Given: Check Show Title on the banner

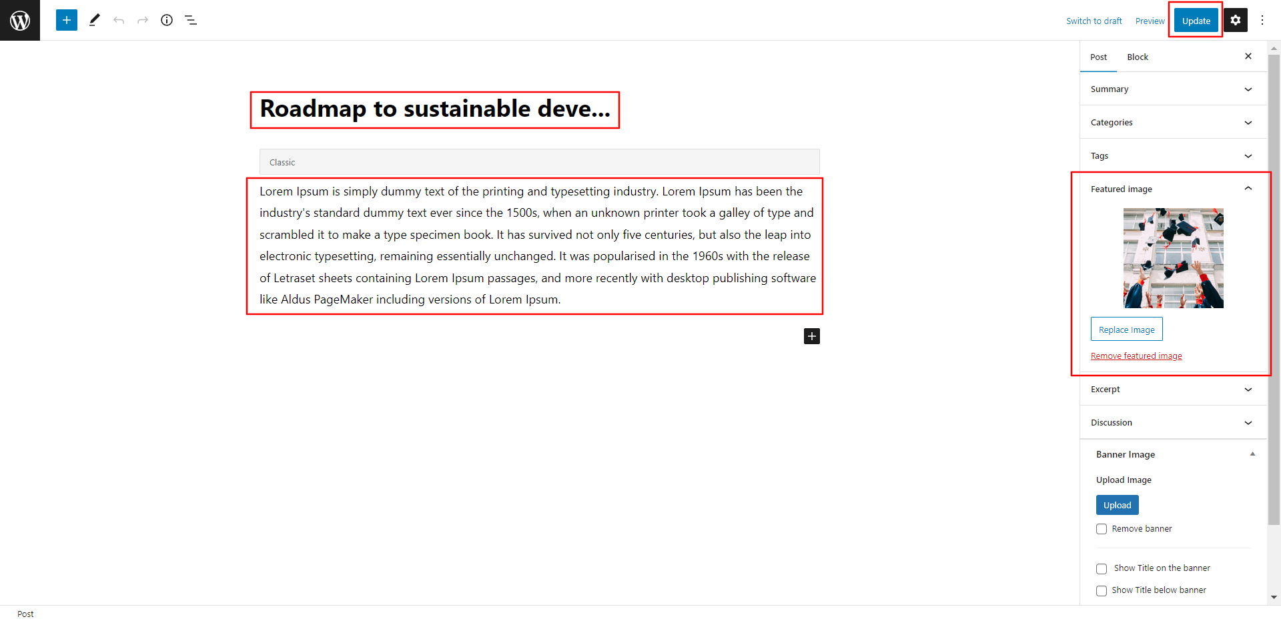Looking at the screenshot, I should [x=1102, y=569].
